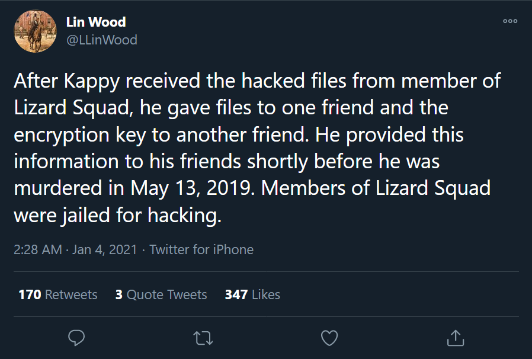532x359 pixels.
Task: Click the word Kappy in the tweet
Action: pyautogui.click(x=92, y=82)
